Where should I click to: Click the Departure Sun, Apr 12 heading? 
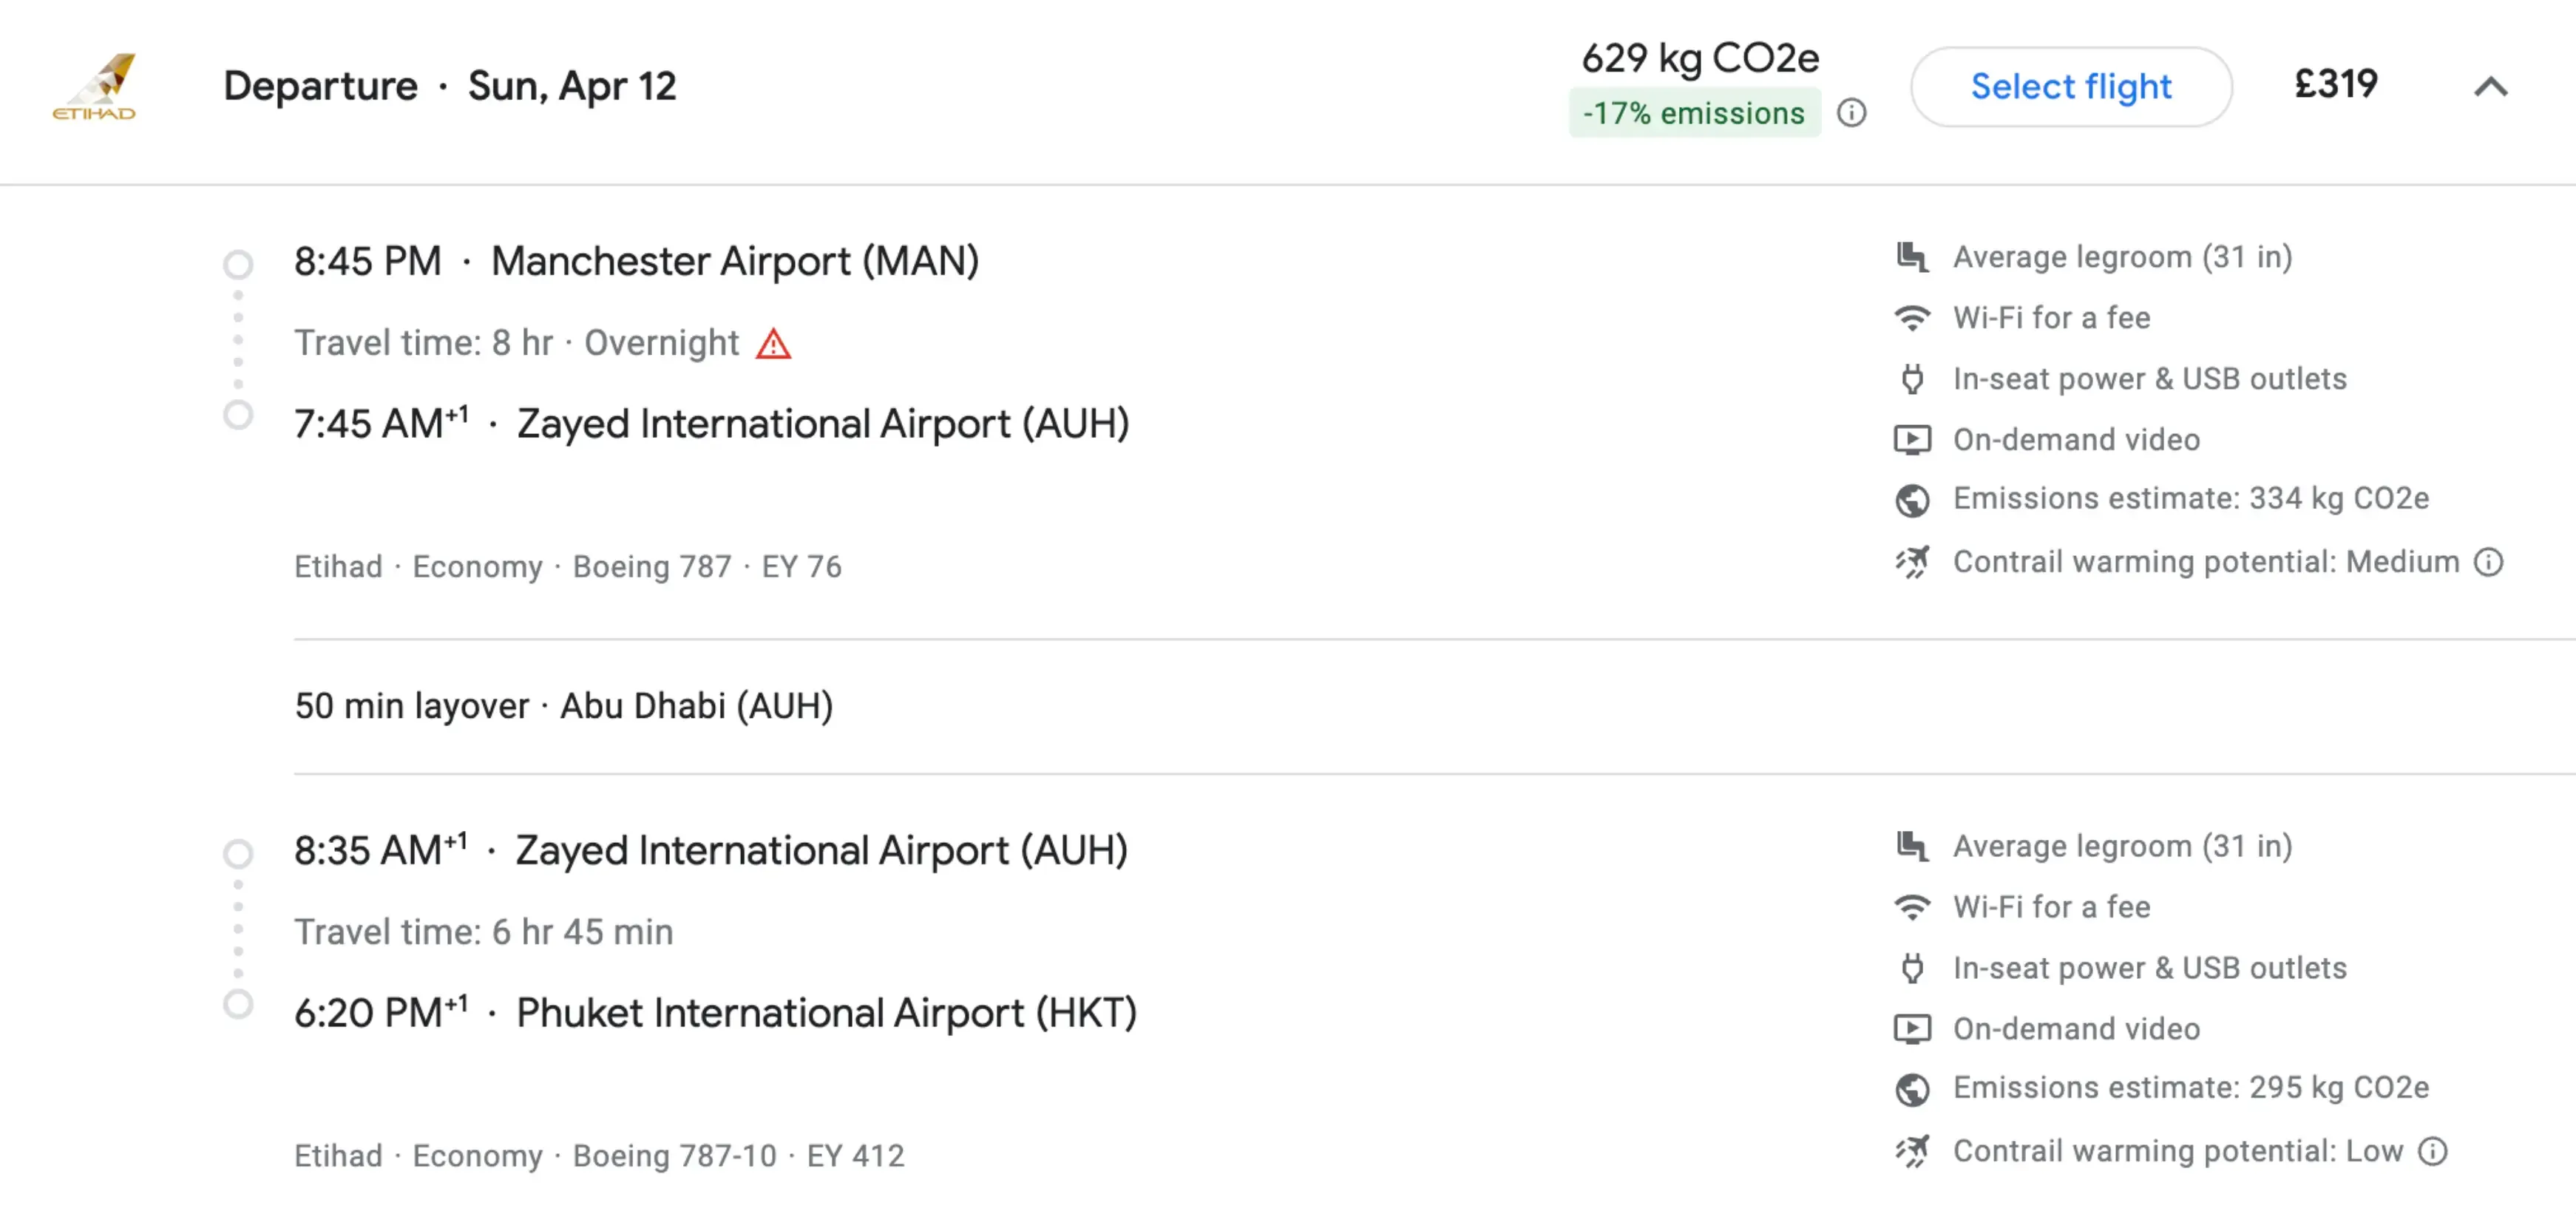tap(450, 86)
